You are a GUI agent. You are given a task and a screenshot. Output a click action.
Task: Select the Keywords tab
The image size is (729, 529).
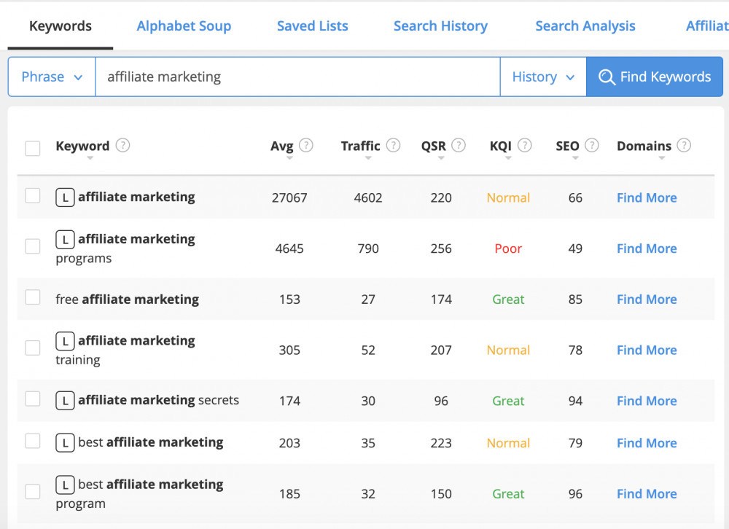[61, 26]
